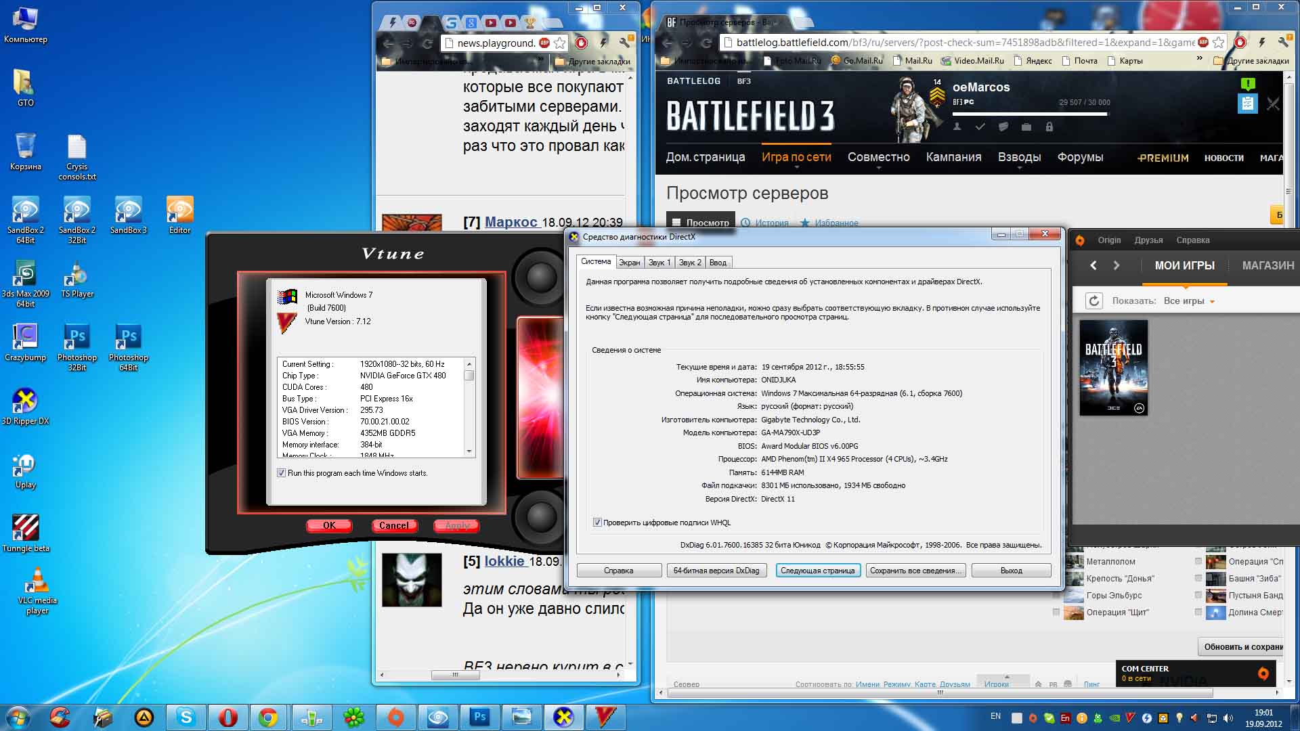The height and width of the screenshot is (731, 1300).
Task: Click the Vtune info list scroll-down arrow
Action: [x=469, y=451]
